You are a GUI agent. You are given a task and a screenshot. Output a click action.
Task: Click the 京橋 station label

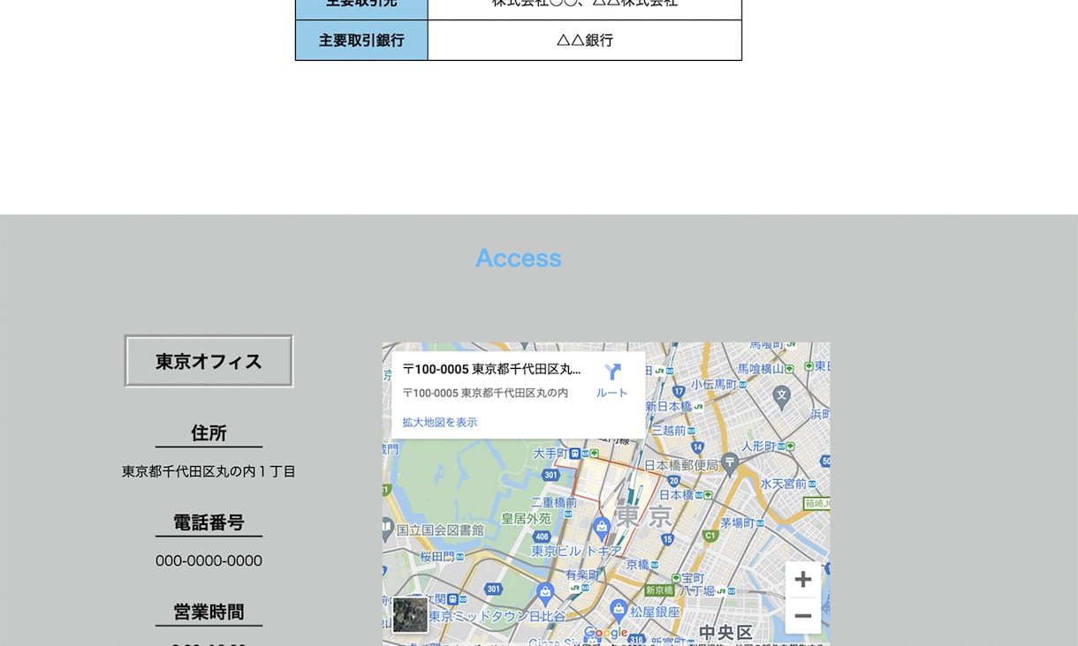pos(638,565)
